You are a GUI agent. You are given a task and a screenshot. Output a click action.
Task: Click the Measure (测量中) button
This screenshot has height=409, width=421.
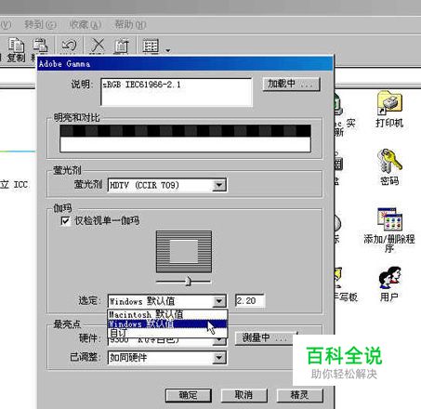click(x=264, y=338)
